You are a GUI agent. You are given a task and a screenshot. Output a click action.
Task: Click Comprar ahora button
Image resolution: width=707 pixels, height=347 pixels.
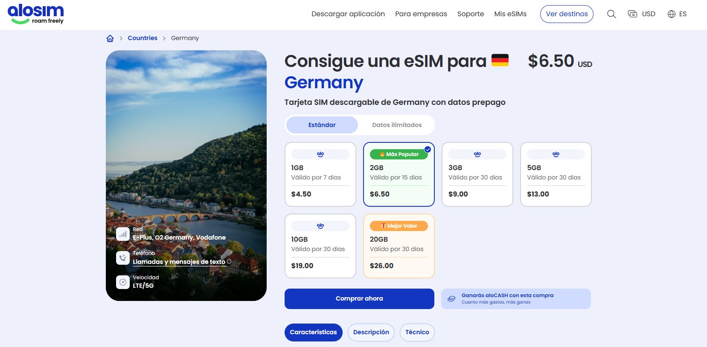point(359,299)
